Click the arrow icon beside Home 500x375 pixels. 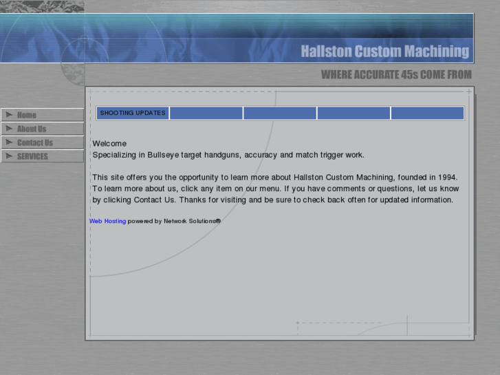tap(9, 115)
